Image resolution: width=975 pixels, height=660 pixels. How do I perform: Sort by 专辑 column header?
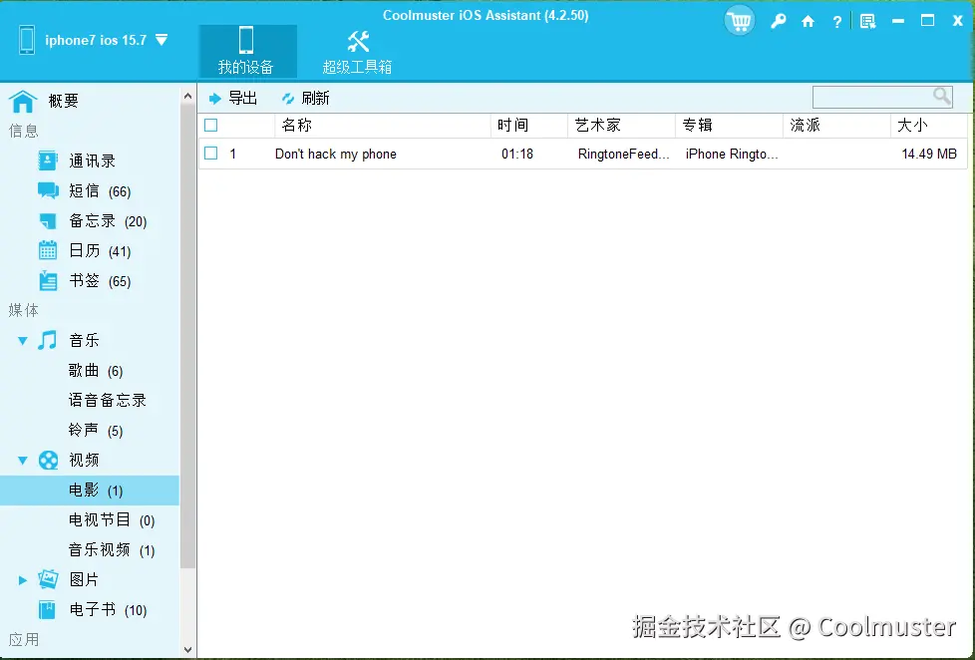click(x=729, y=125)
